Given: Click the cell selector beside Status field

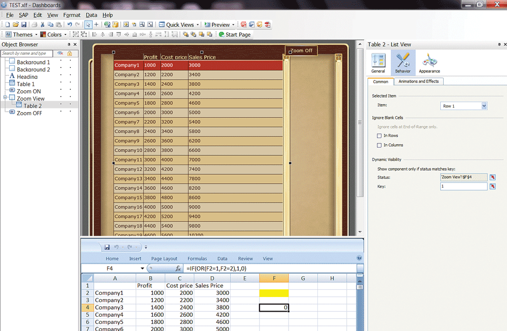Looking at the screenshot, I should [492, 177].
